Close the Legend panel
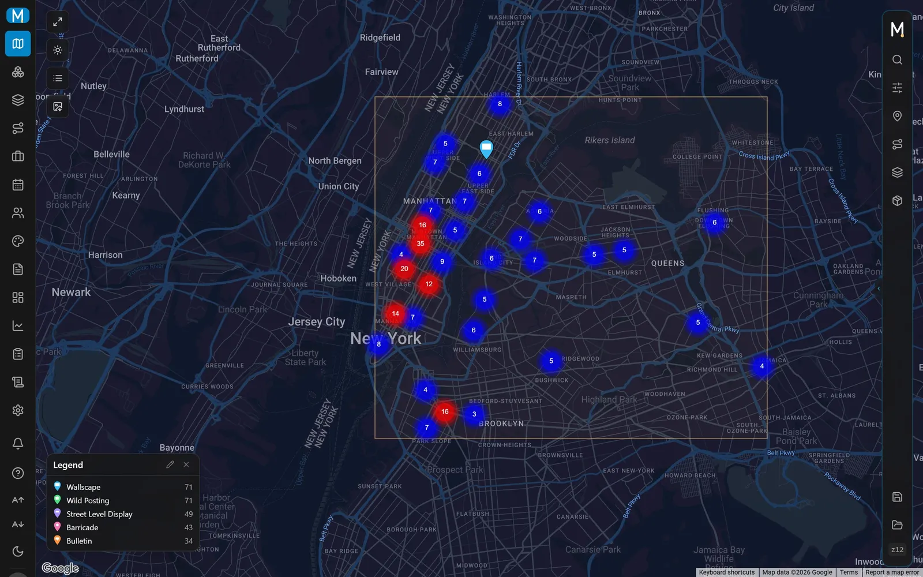923x577 pixels. (x=186, y=464)
